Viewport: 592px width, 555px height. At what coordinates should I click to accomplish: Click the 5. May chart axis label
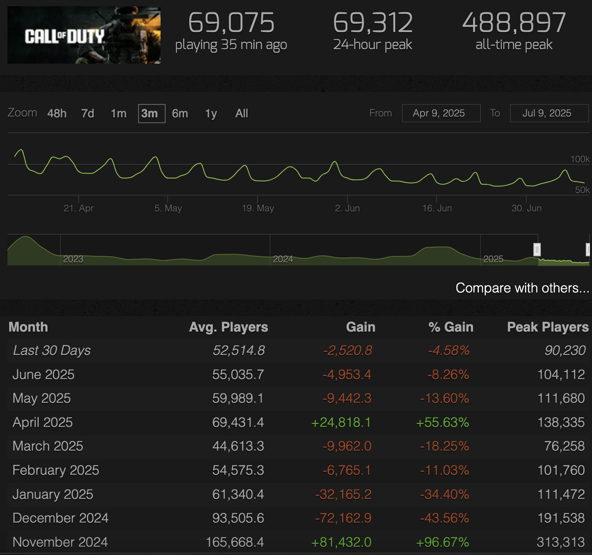168,208
